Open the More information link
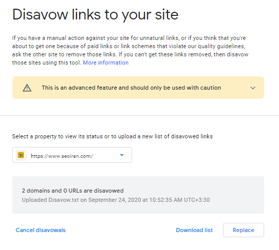This screenshot has height=250, width=279. pyautogui.click(x=106, y=62)
